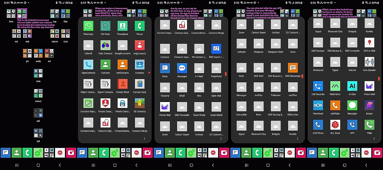Tap the grayed-out Open Mail icon
The width and height of the screenshot is (383, 170).
tap(216, 88)
